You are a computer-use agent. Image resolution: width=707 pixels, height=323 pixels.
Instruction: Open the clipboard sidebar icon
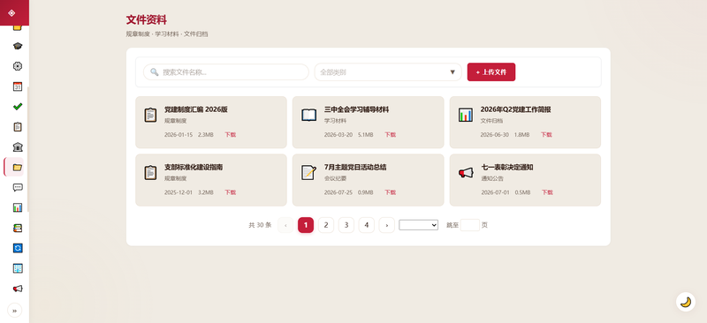18,127
